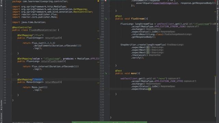Screen dimensions: 219x123
Task: Collapse fold marker at returnMono closing brace
Action: tap(11, 95)
